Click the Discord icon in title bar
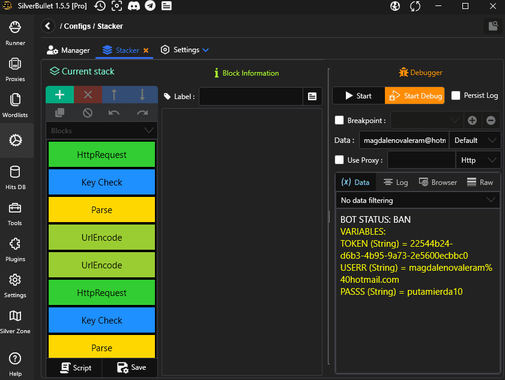The image size is (505, 380). tap(133, 6)
